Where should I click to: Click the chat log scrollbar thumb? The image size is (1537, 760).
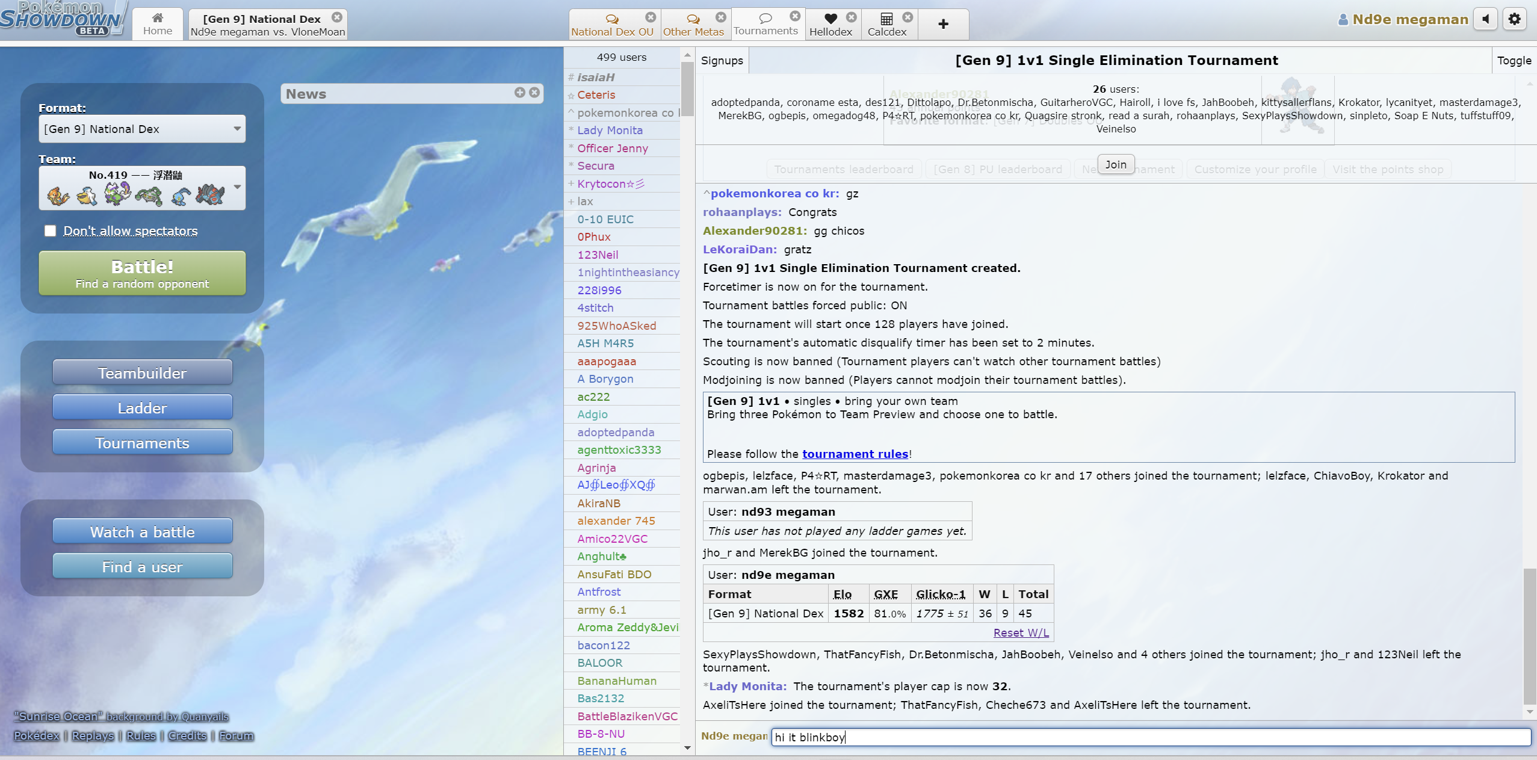tap(1529, 636)
